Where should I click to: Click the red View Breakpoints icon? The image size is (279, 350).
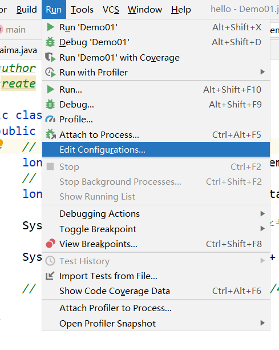51,244
